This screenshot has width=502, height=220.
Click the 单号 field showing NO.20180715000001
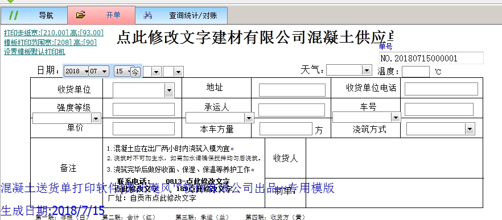tap(431, 58)
